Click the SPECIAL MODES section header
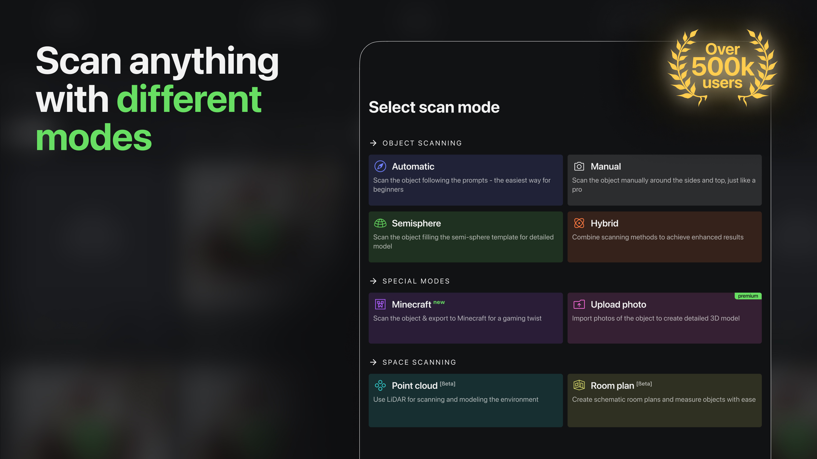This screenshot has height=459, width=817. (416, 281)
